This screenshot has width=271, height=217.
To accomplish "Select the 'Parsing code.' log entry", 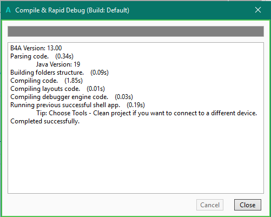I will point(29,56).
